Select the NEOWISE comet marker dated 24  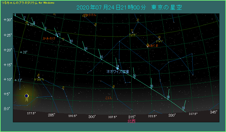118,68
